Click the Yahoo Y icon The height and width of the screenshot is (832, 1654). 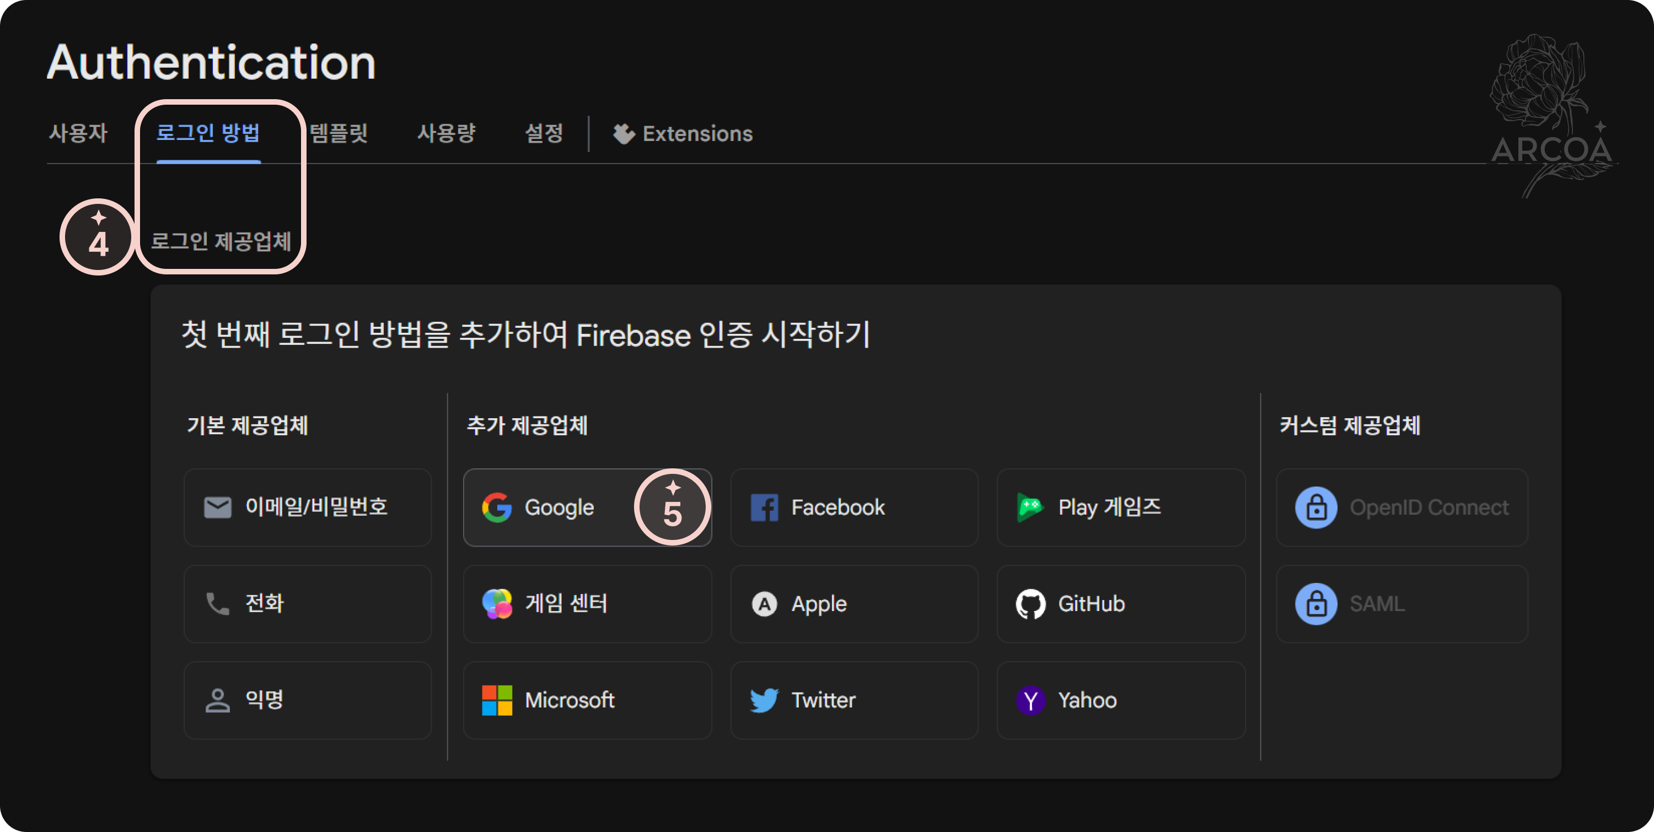1030,700
